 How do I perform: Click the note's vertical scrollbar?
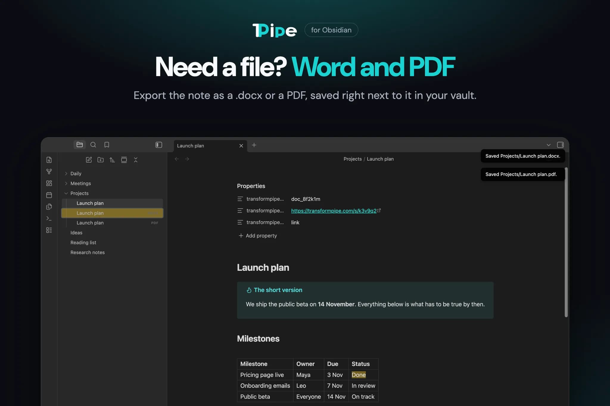[x=566, y=242]
